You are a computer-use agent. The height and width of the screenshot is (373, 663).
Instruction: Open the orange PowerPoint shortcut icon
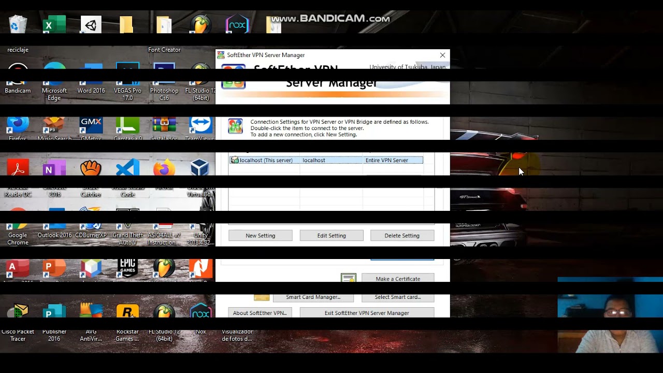(54, 268)
